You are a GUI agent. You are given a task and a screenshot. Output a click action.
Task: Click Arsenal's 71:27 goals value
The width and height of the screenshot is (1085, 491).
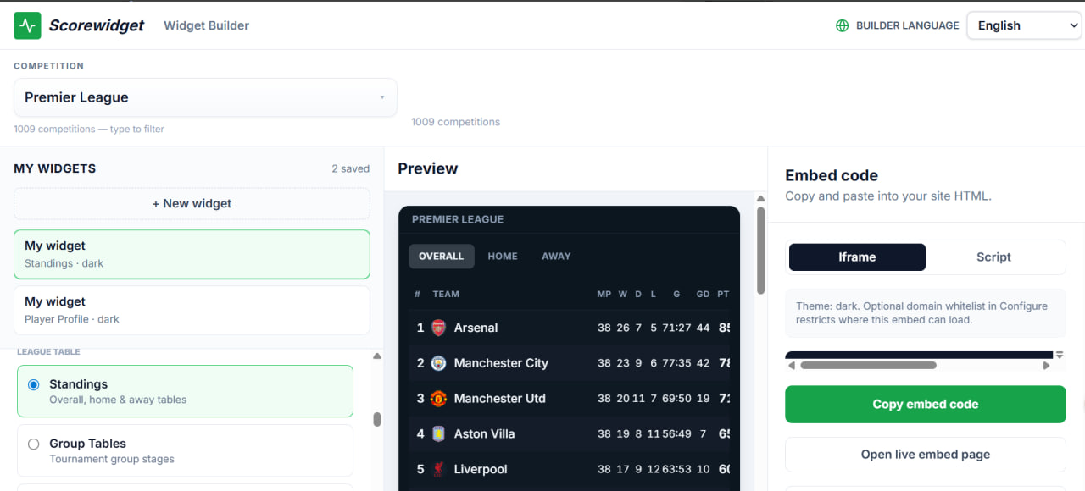point(676,328)
